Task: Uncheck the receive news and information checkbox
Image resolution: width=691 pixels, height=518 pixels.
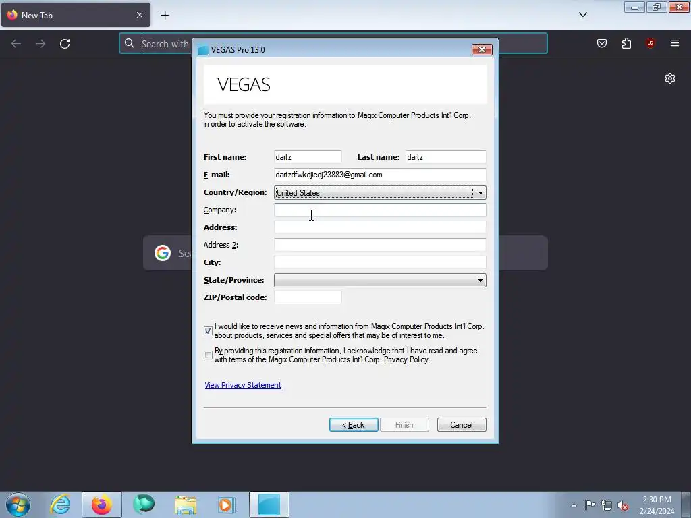Action: click(x=208, y=330)
